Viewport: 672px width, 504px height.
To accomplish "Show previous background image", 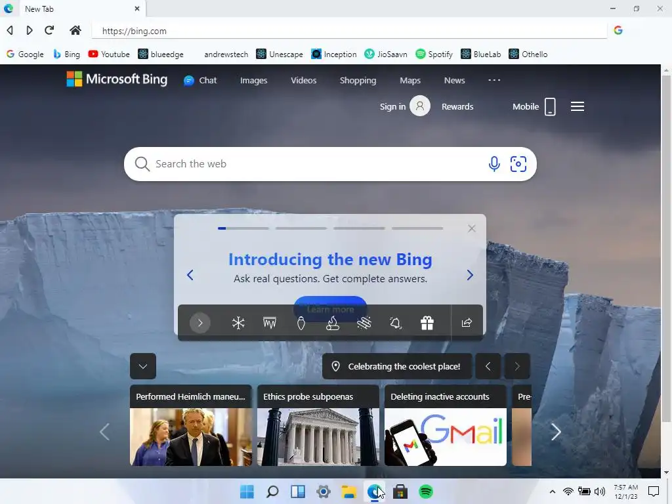I will point(488,366).
